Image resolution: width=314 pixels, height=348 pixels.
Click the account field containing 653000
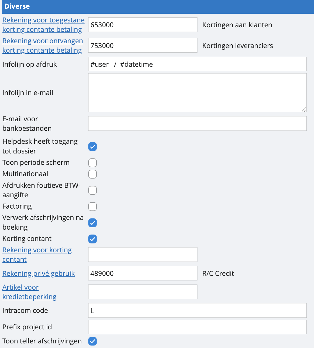[143, 25]
